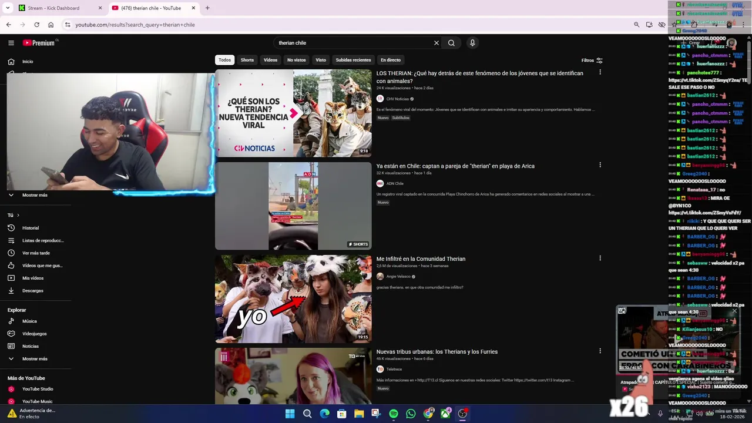The width and height of the screenshot is (752, 423).
Task: Open Videojuegos under Explorar
Action: (34, 334)
